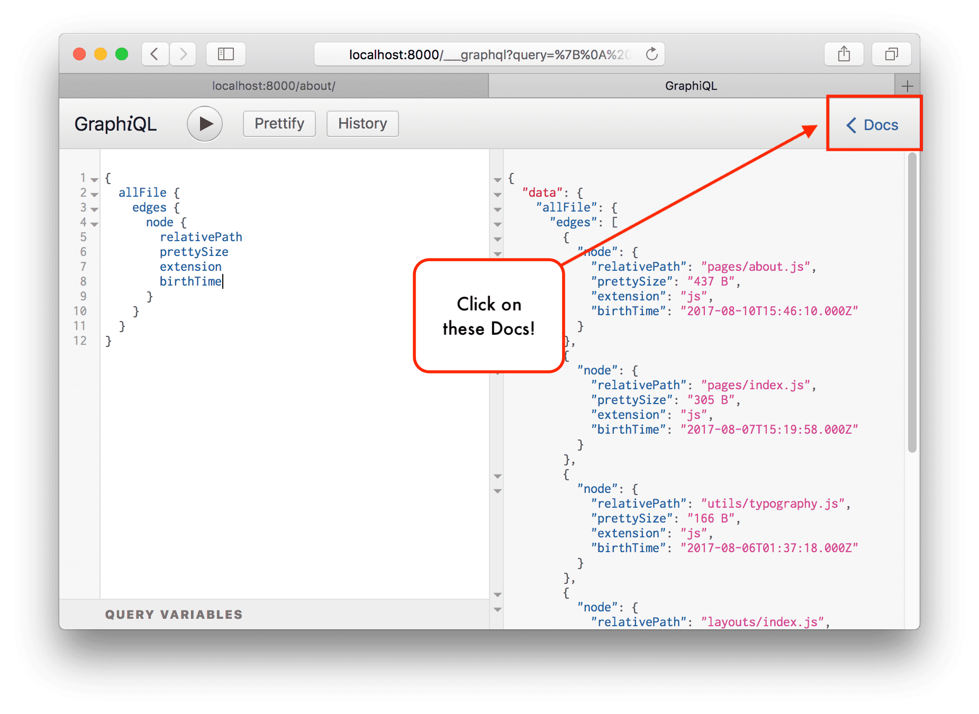Toggle Safari sidebar icon
The height and width of the screenshot is (714, 979).
pyautogui.click(x=226, y=54)
